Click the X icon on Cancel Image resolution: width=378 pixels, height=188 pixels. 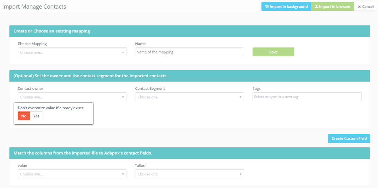coord(359,6)
